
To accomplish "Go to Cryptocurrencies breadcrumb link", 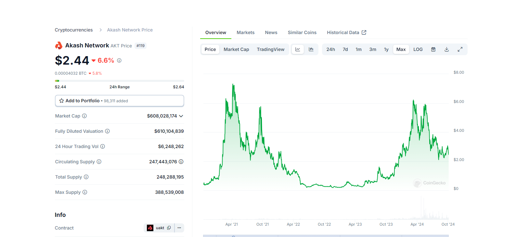I will [x=74, y=30].
